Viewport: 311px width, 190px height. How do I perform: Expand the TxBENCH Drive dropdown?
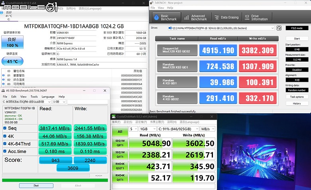272,28
